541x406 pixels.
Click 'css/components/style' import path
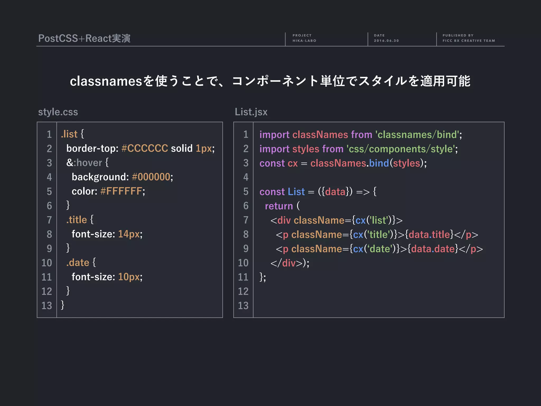[x=400, y=149]
